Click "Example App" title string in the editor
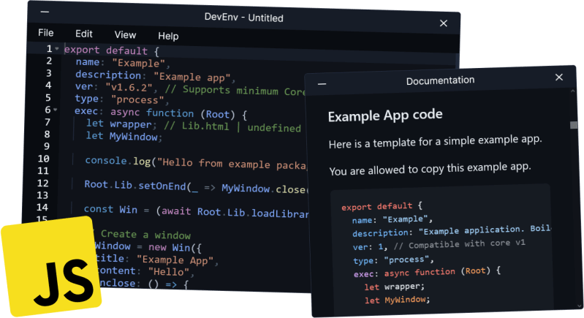The width and height of the screenshot is (584, 318). (x=175, y=260)
